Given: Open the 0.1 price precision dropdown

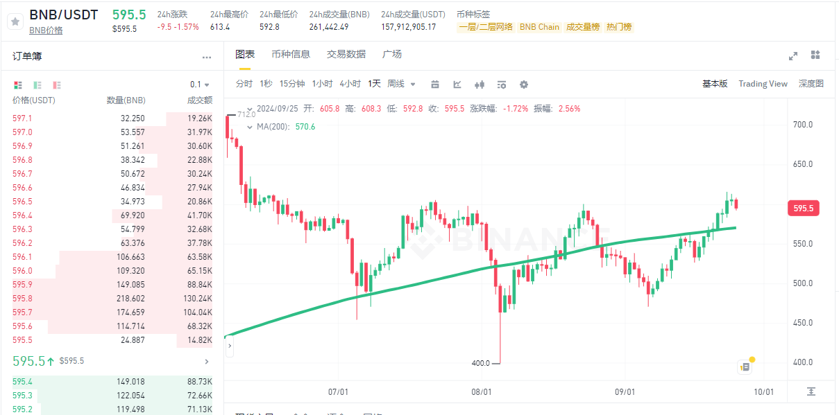Looking at the screenshot, I should [x=201, y=85].
